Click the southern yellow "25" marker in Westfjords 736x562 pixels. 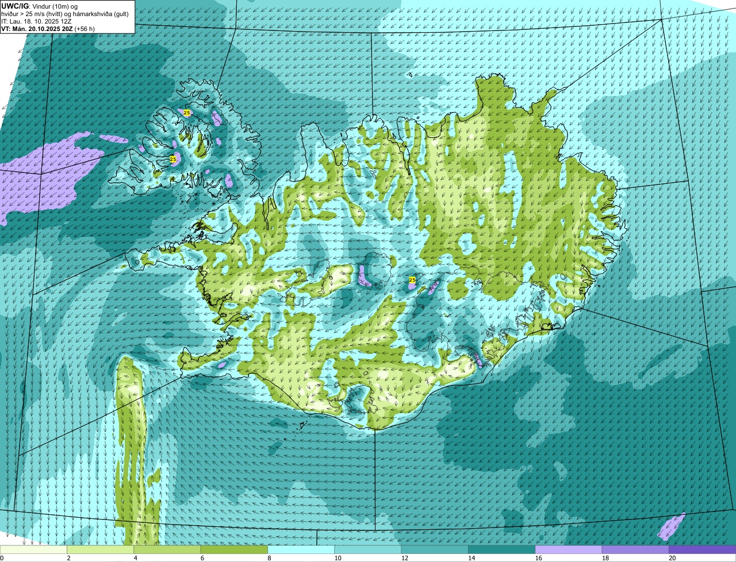click(x=173, y=159)
